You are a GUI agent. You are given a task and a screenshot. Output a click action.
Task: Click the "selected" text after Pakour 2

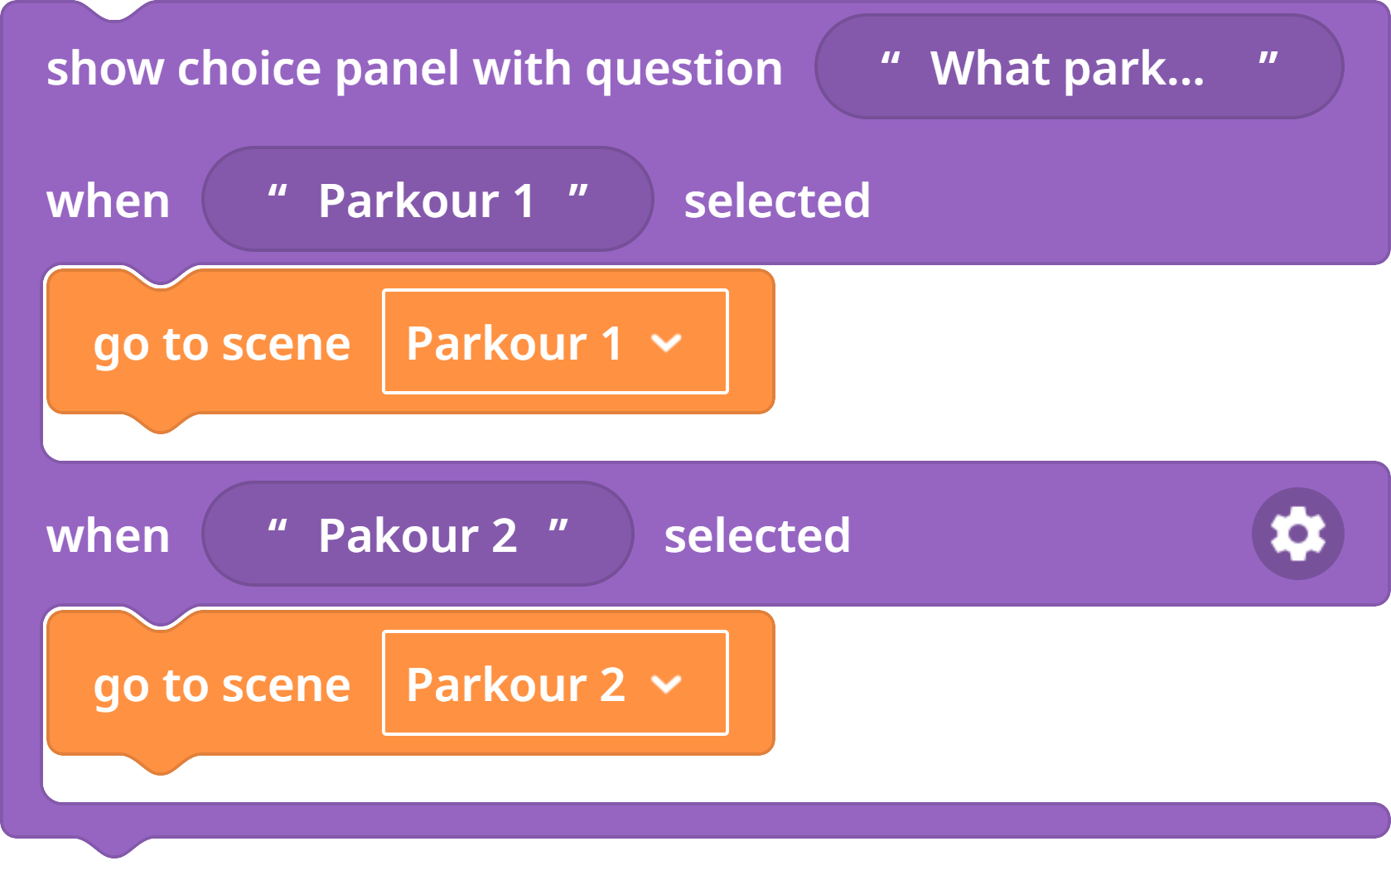tap(757, 535)
